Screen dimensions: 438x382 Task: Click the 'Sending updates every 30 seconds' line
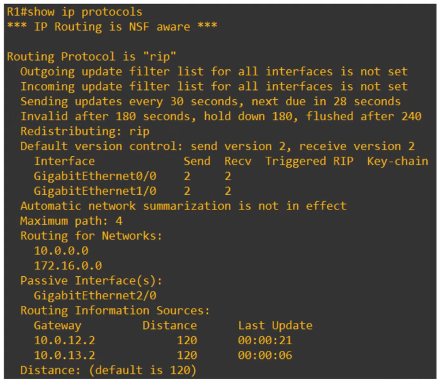210,102
